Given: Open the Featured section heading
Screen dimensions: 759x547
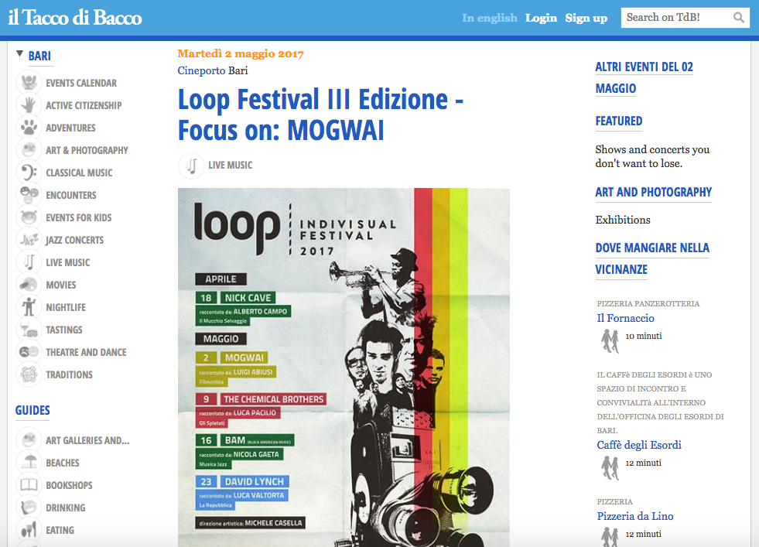Looking at the screenshot, I should (619, 121).
